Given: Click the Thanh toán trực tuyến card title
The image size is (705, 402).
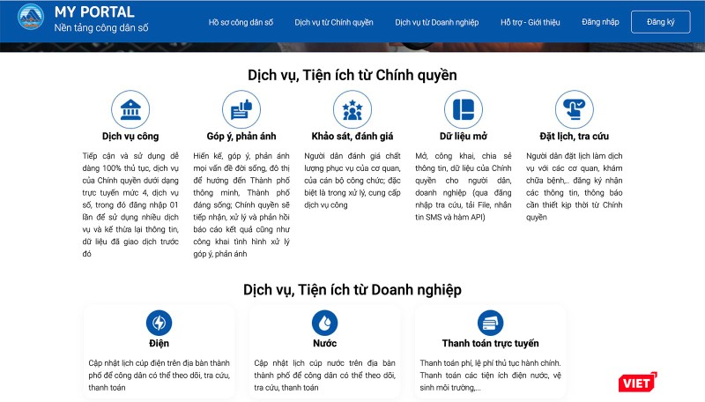Looking at the screenshot, I should [491, 343].
